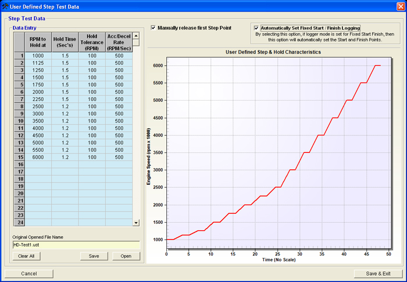
Task: Toggle Manually release first Step Point
Action: [153, 27]
